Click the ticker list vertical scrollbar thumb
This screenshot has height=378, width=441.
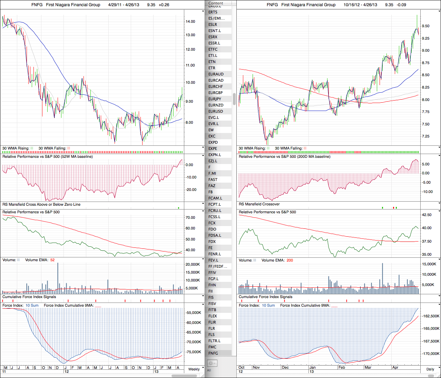point(234,99)
